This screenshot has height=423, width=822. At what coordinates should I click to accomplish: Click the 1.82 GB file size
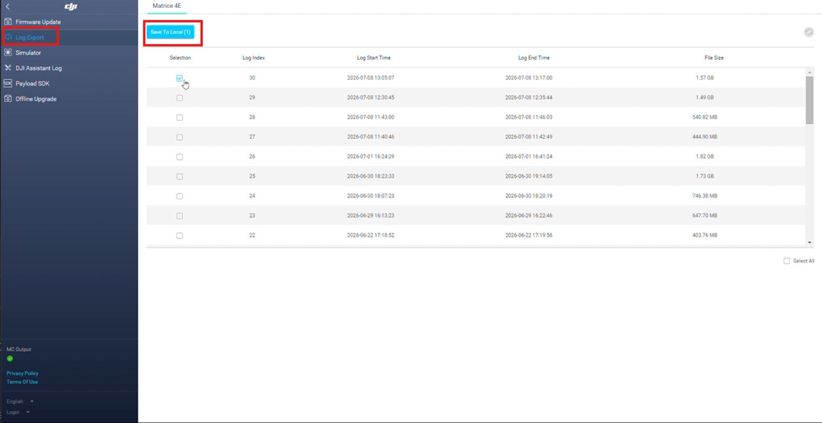point(705,157)
